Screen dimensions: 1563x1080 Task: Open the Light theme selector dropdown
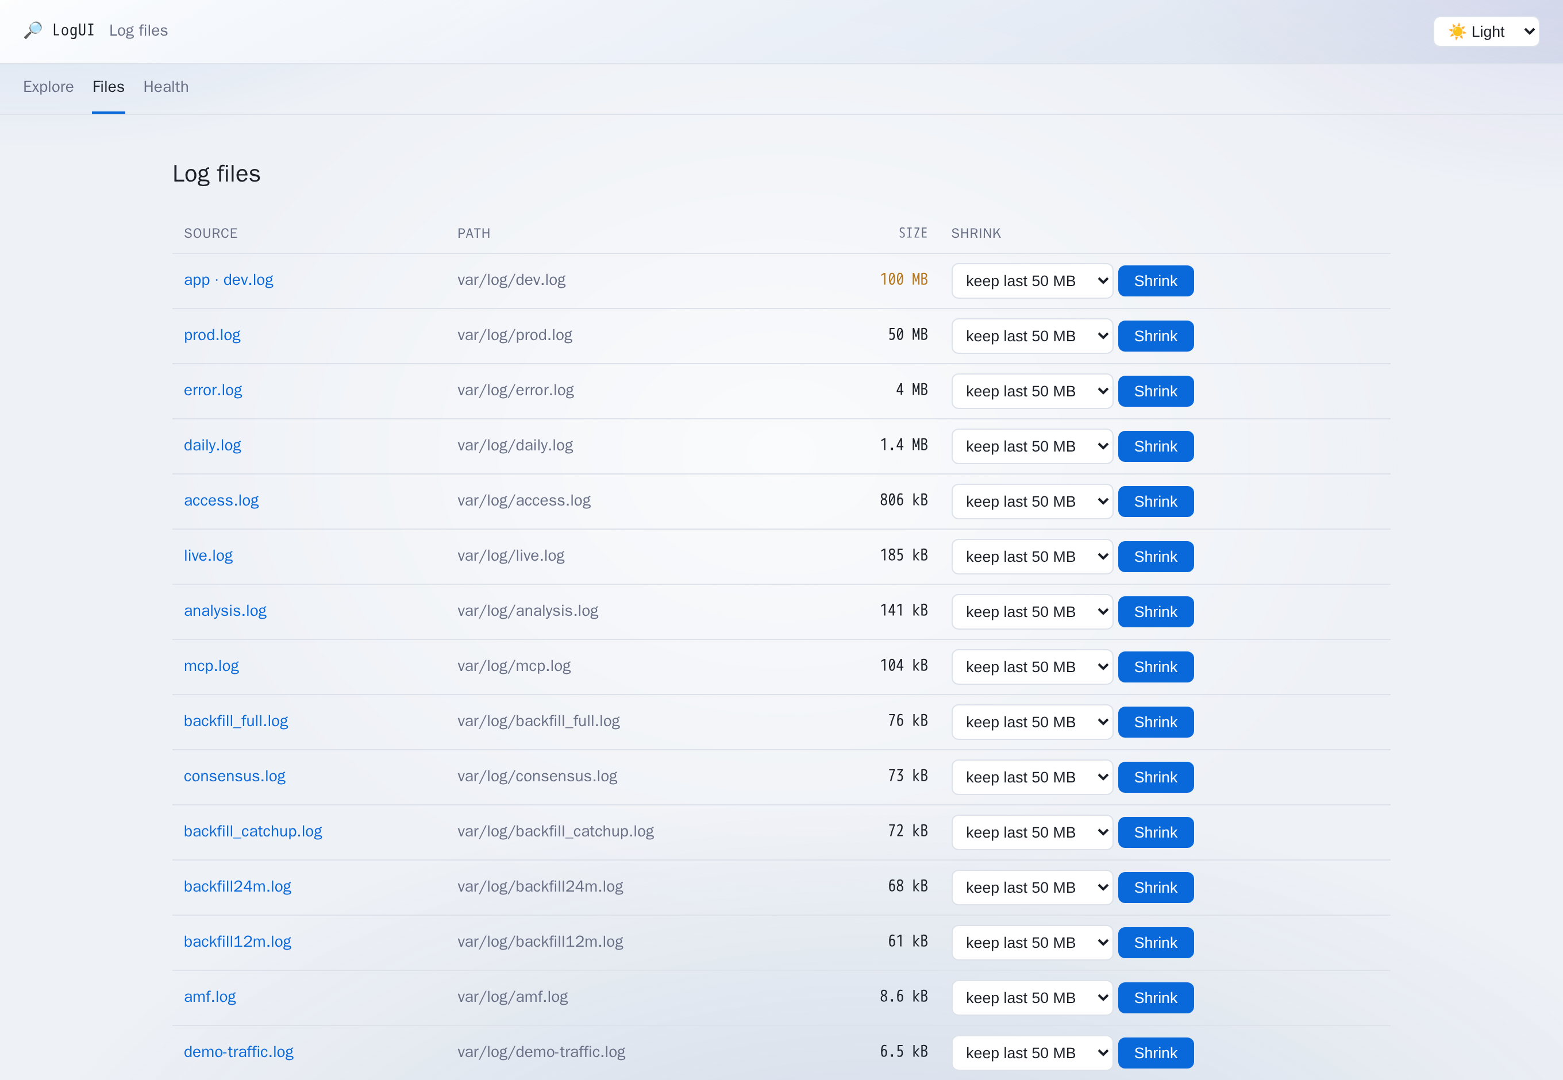(x=1486, y=32)
